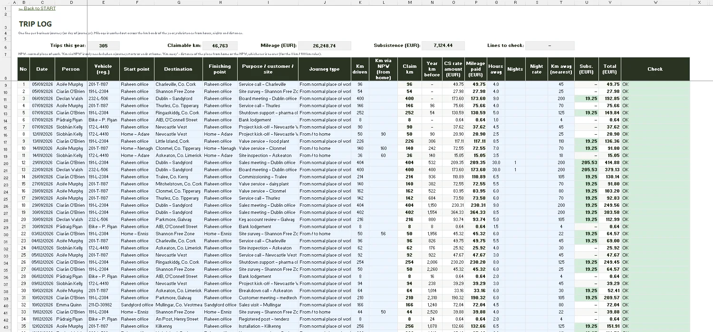Select the Installation – Kilkenny purpose cell
713x332 pixels.
click(268, 326)
